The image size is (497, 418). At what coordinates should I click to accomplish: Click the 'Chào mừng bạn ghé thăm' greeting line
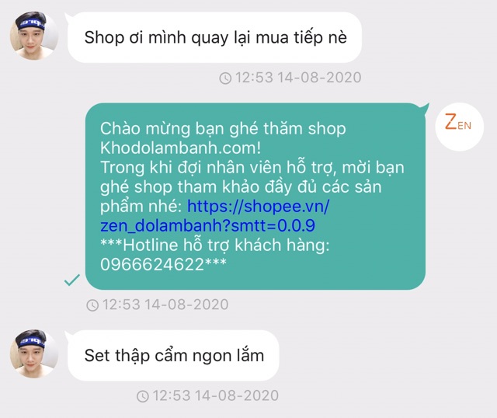tap(223, 129)
